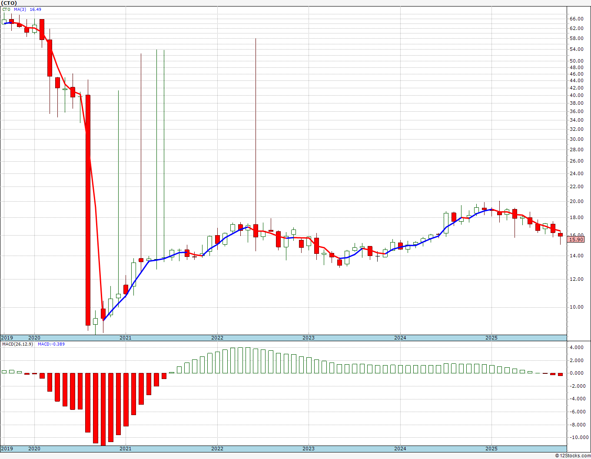Click the 12.00 price axis label
Screen dimensions: 591x459
pos(576,279)
